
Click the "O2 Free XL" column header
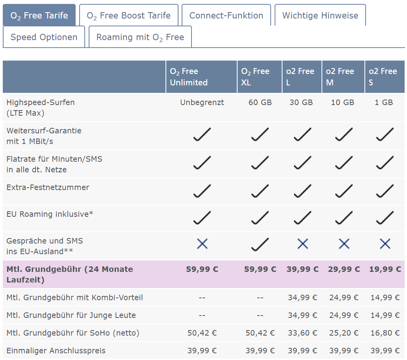tap(260, 77)
